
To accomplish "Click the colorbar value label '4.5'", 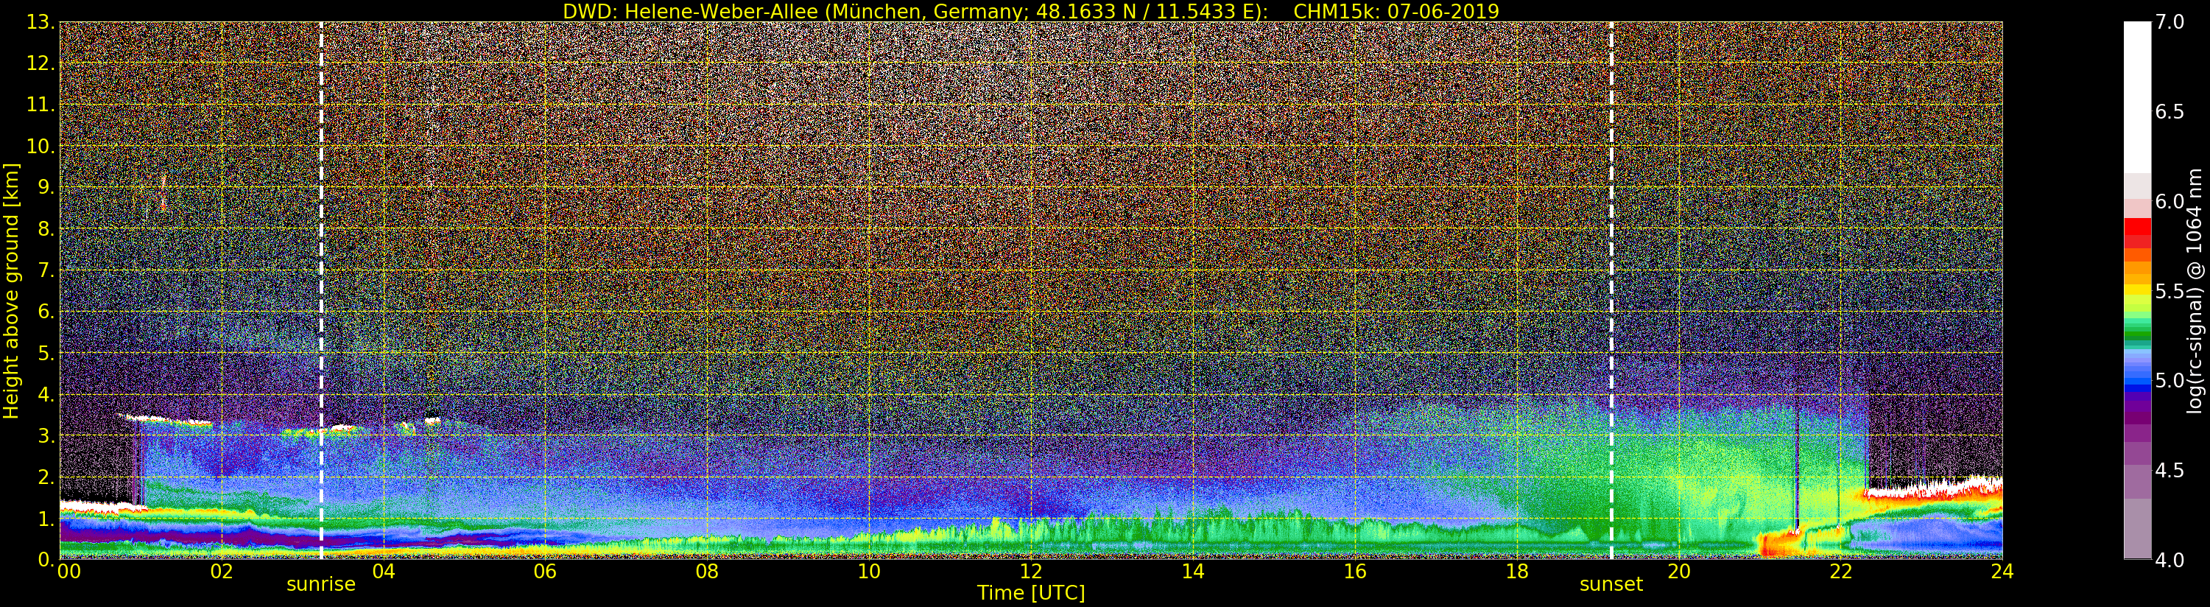I will (x=2169, y=471).
